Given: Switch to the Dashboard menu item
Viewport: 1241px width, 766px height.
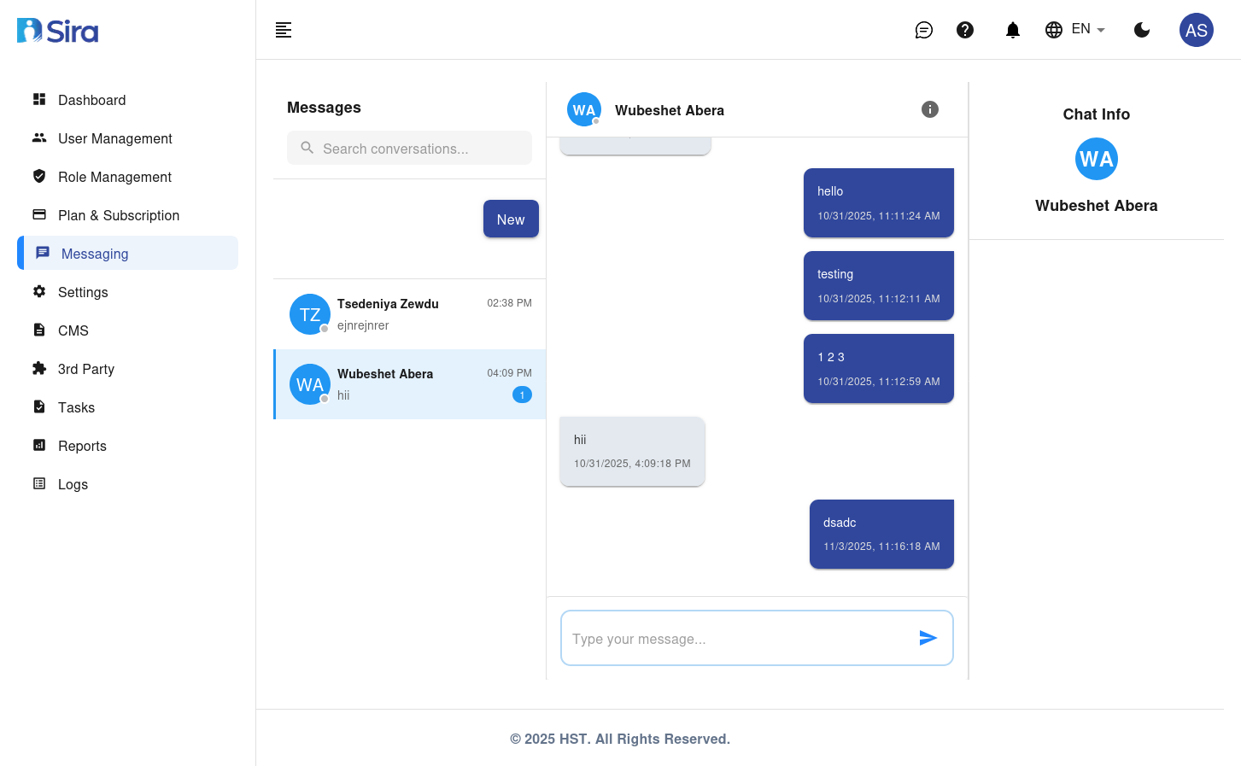Looking at the screenshot, I should (91, 100).
